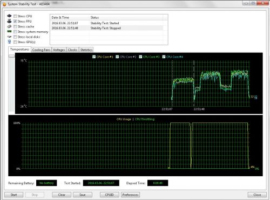Click the AIDA64 flame icon in title bar
The image size is (270, 200).
coord(4,4)
